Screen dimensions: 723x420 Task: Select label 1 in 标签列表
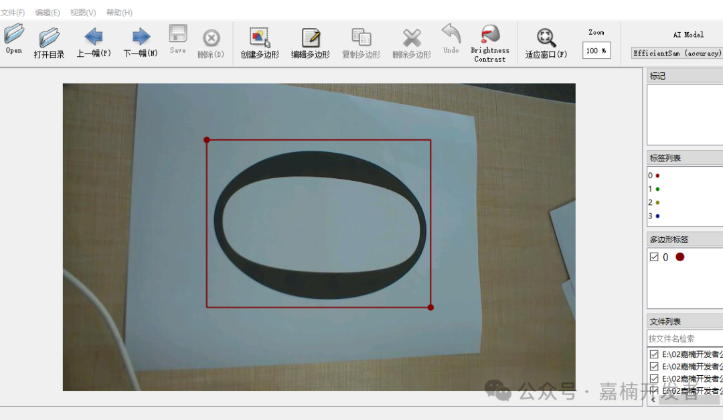654,189
